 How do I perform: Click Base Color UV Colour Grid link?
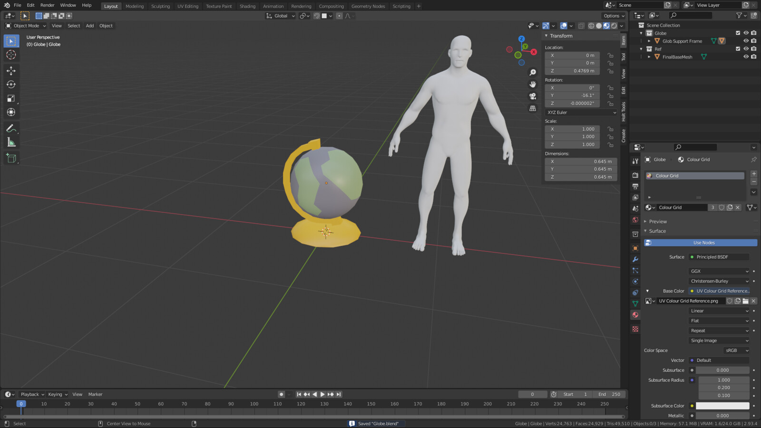point(719,291)
